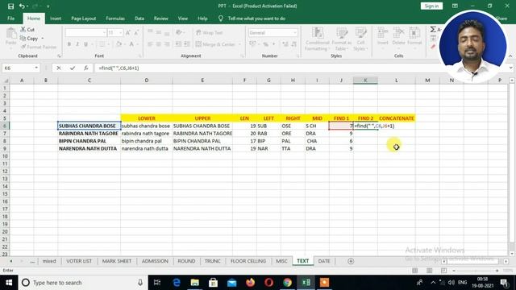Click the Format cells button

pos(414,37)
